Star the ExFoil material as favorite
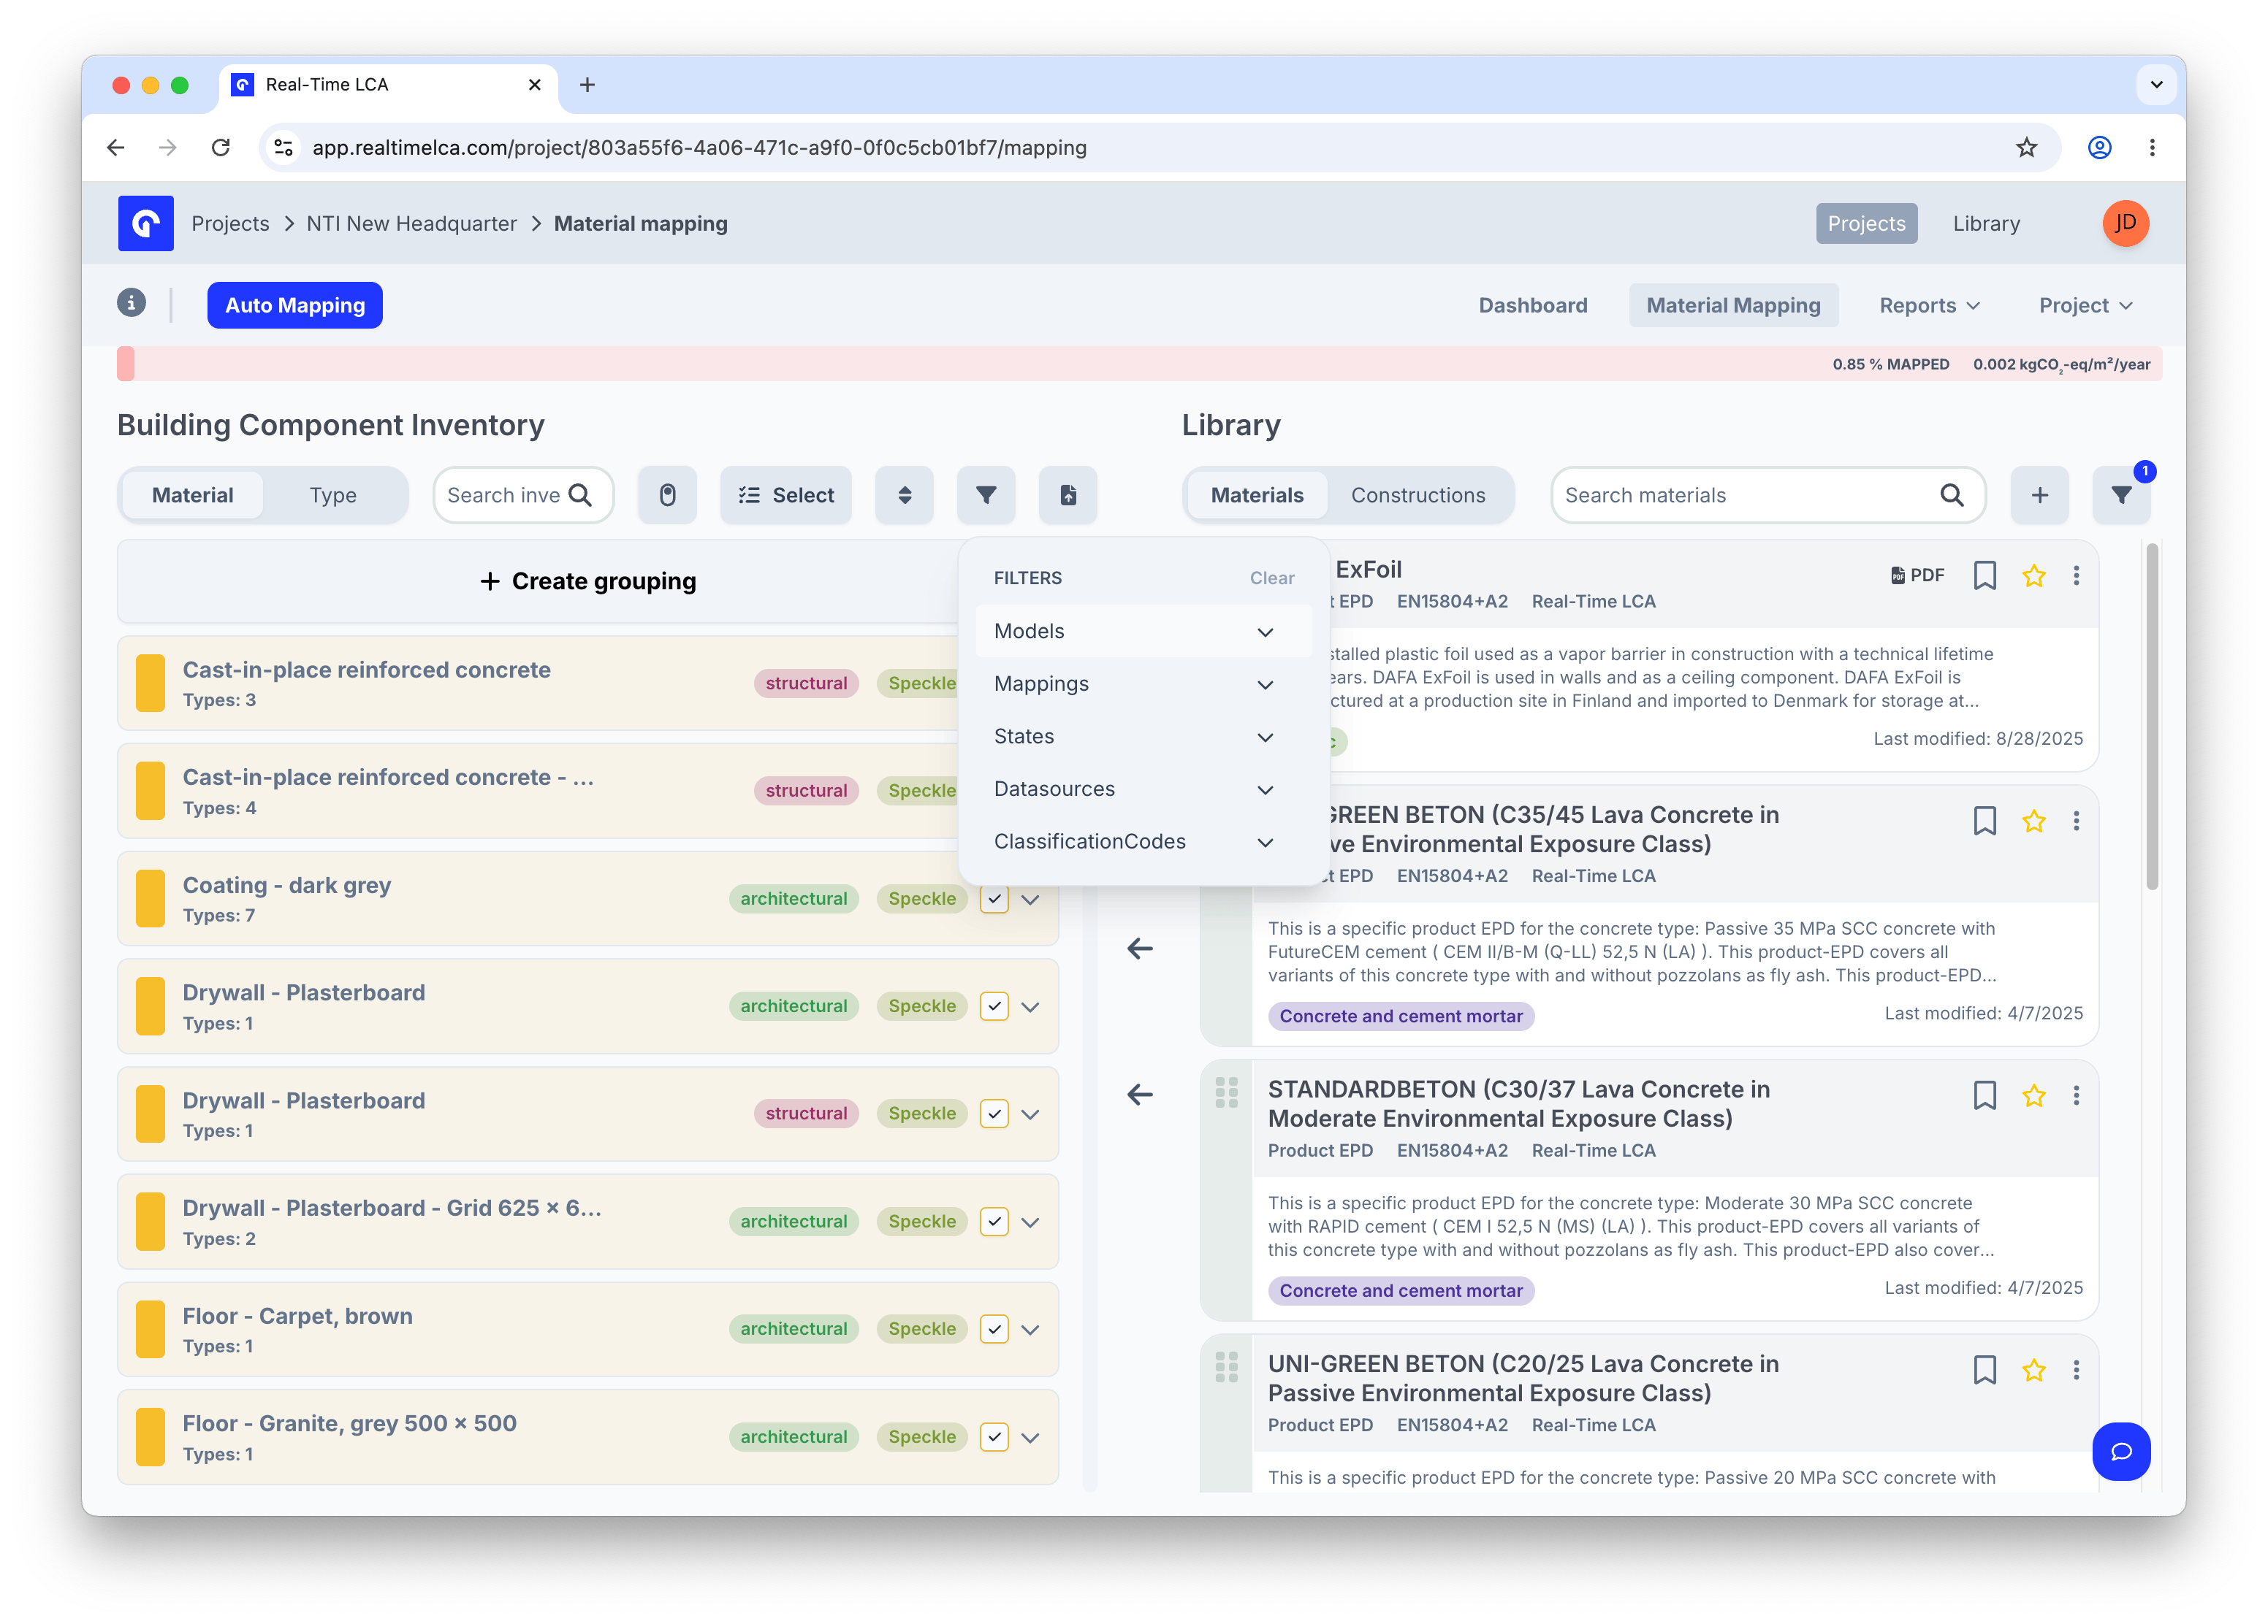This screenshot has height=1624, width=2268. coord(2034,575)
